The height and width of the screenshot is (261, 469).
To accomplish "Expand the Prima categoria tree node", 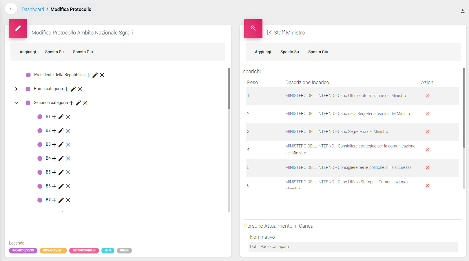I will tap(16, 89).
